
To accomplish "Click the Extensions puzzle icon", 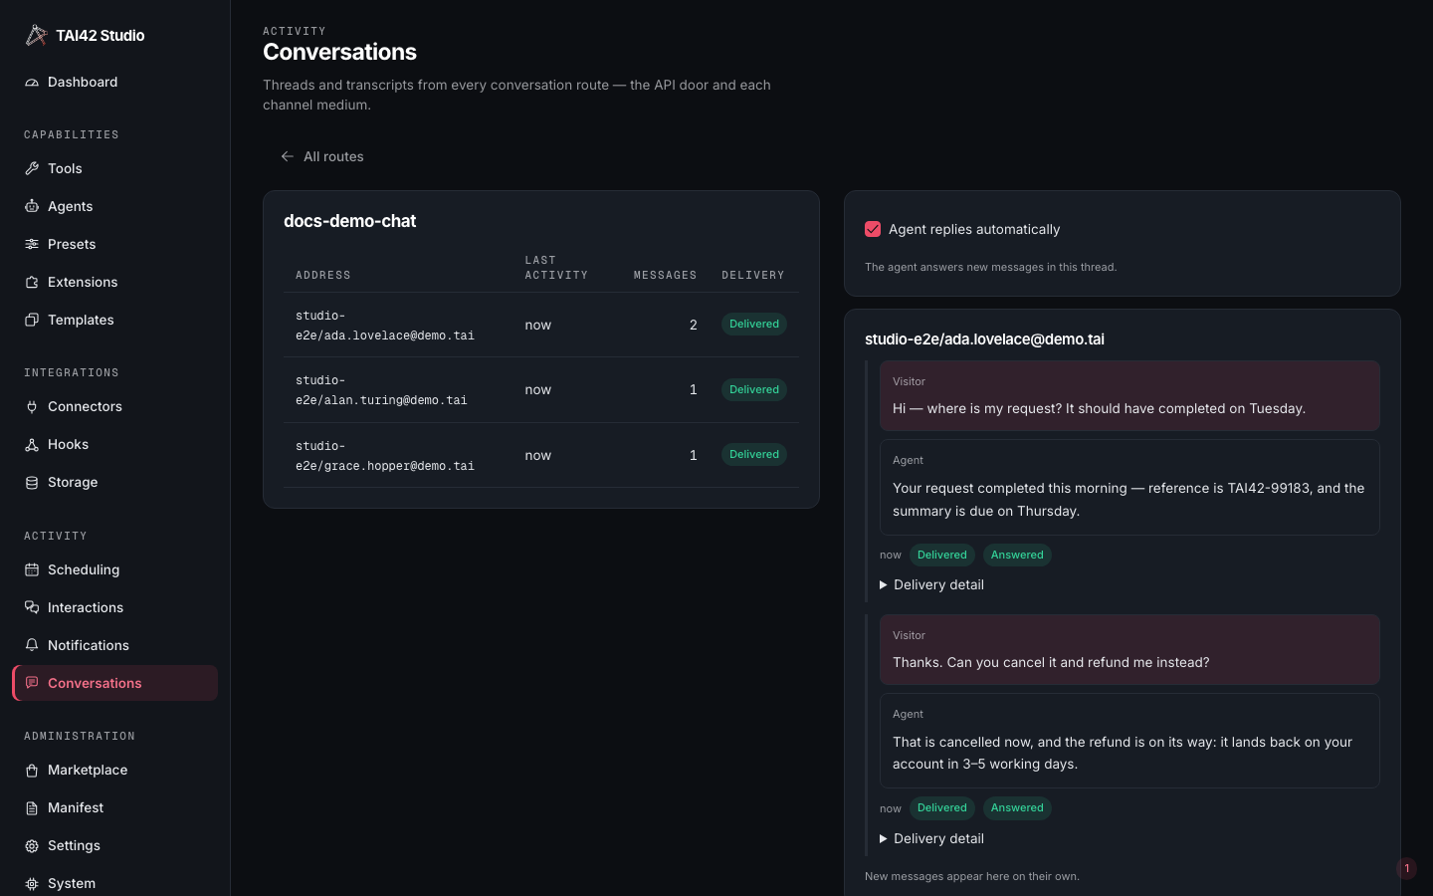I will coord(32,283).
